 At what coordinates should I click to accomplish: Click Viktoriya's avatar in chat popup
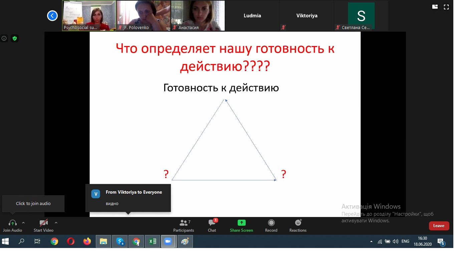click(x=96, y=194)
